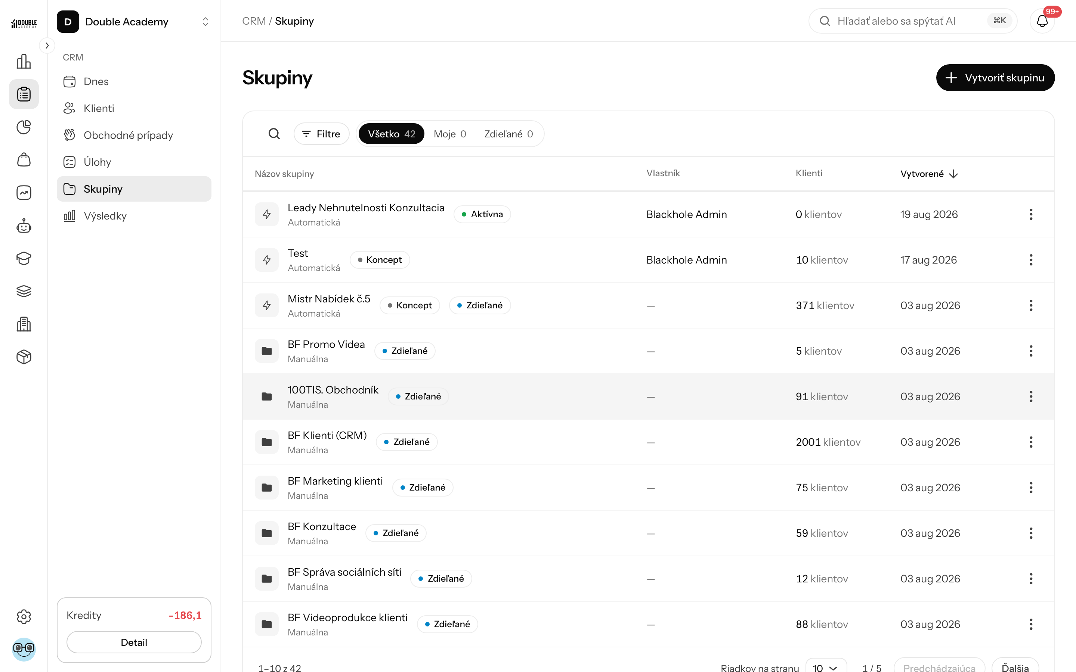Image resolution: width=1076 pixels, height=672 pixels.
Task: Open row menu for Mistr Nabídek č.5
Action: click(x=1031, y=305)
